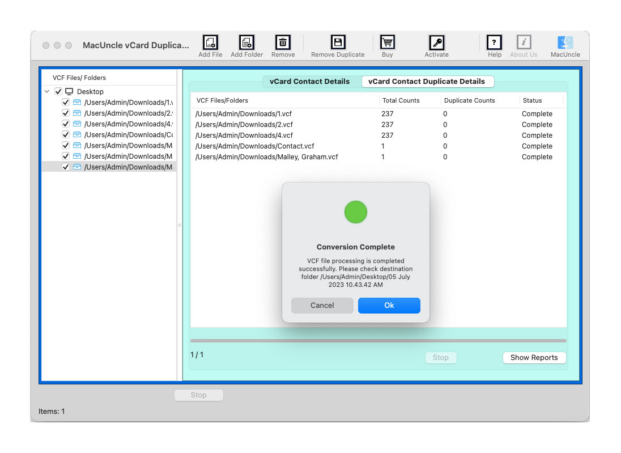
Task: Click the MacUncle logo icon
Action: point(564,42)
